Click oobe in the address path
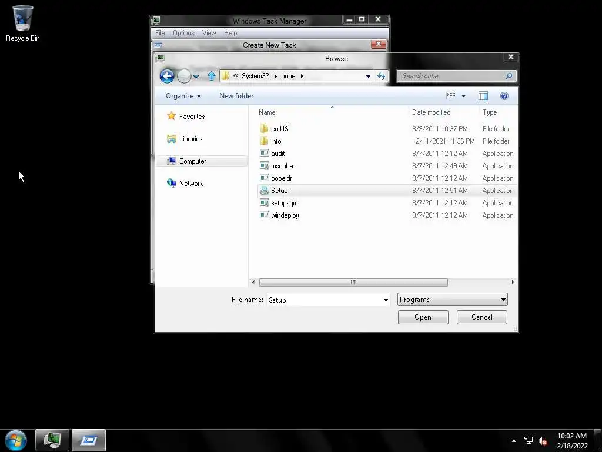Viewport: 602px width, 452px height. tap(288, 76)
